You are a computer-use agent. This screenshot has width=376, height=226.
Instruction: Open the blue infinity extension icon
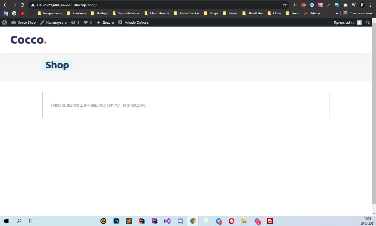coord(312,5)
